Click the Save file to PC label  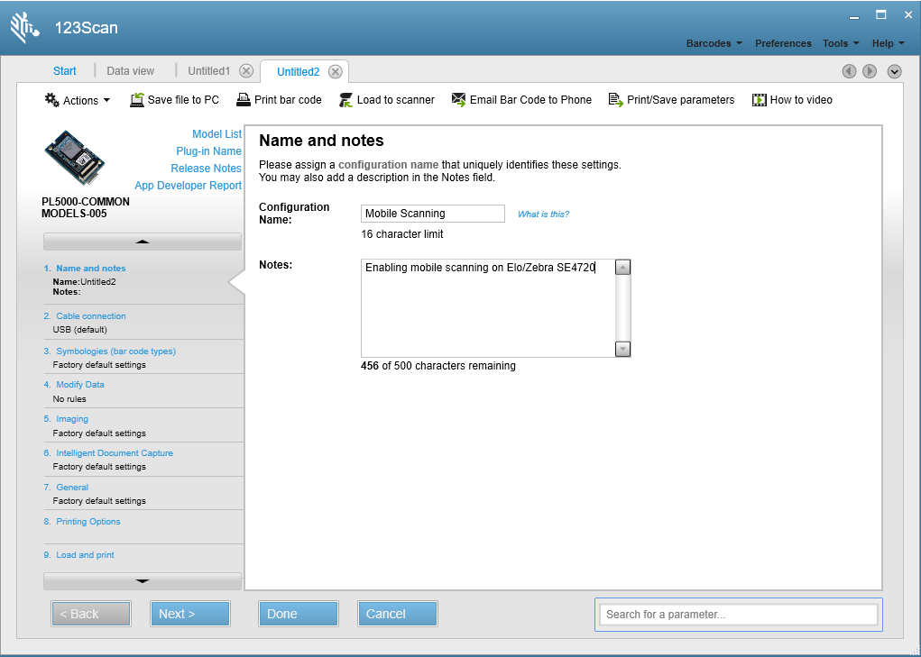tap(183, 100)
